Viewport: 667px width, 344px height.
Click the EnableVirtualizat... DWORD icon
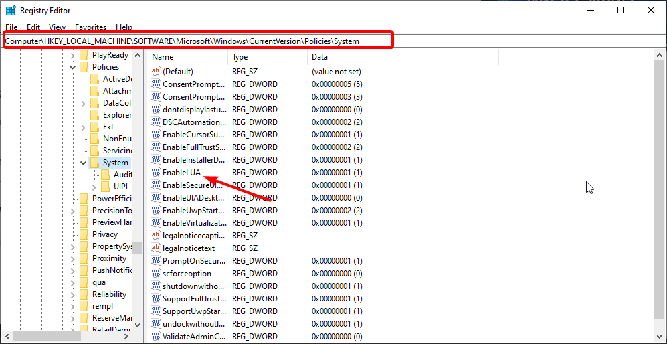[x=156, y=223]
